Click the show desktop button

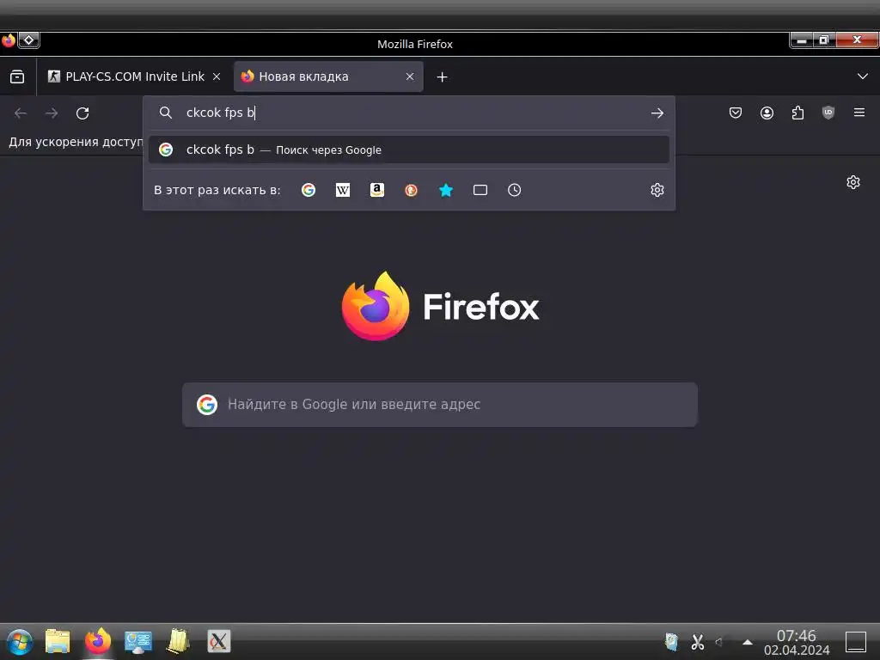tap(856, 642)
